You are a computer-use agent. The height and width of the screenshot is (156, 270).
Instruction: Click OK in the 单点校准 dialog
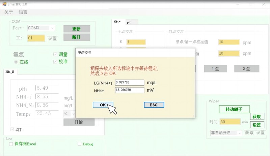click(103, 105)
